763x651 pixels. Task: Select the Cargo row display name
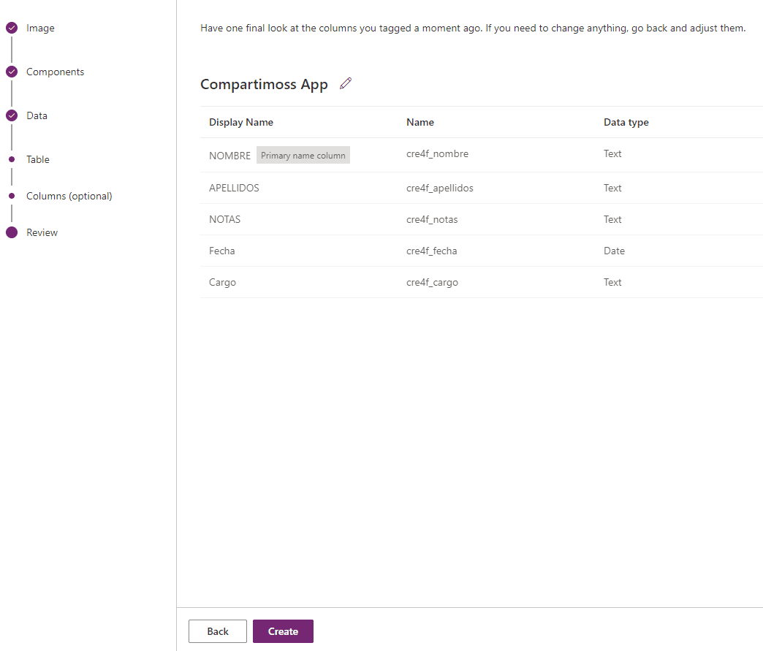(222, 282)
